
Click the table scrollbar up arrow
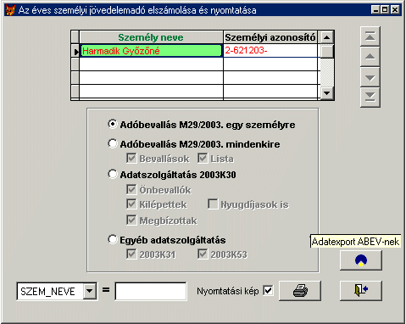326,37
